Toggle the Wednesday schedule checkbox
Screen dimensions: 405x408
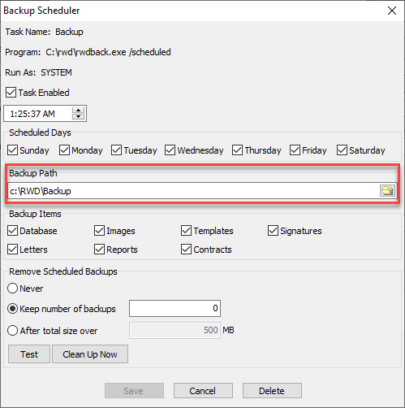click(x=170, y=150)
